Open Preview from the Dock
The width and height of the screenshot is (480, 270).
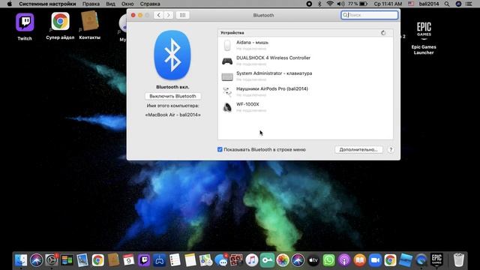[82, 260]
